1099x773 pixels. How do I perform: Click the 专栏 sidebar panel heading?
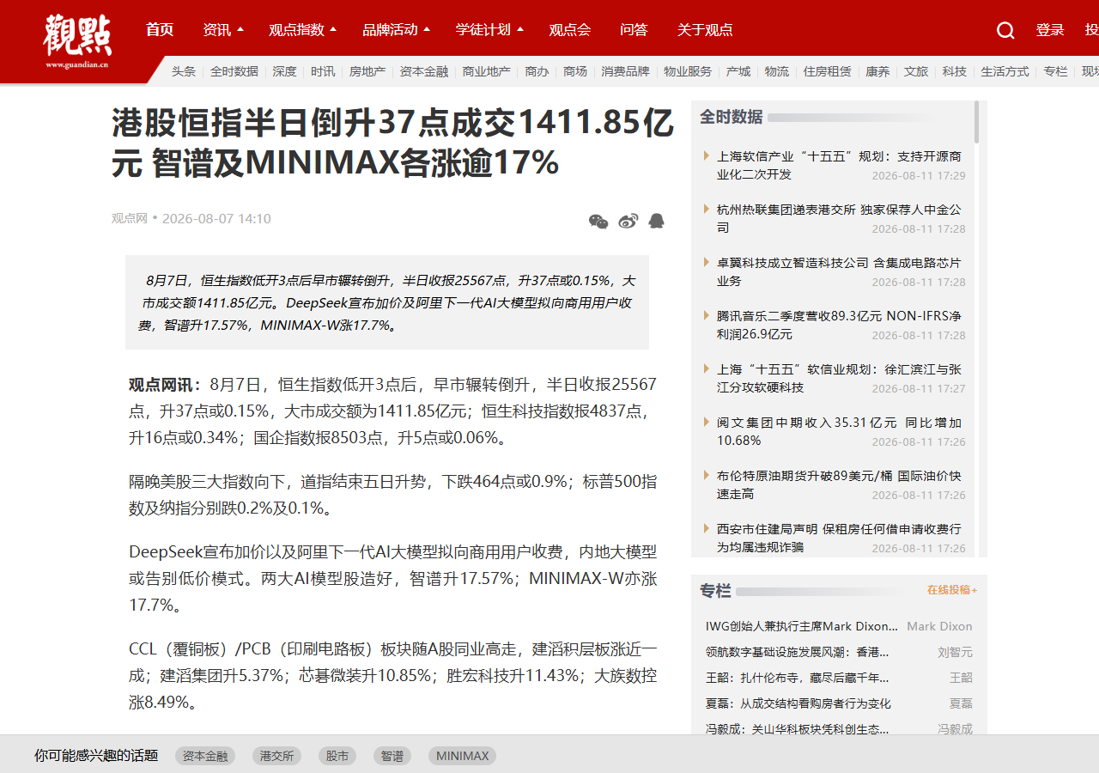tap(715, 591)
